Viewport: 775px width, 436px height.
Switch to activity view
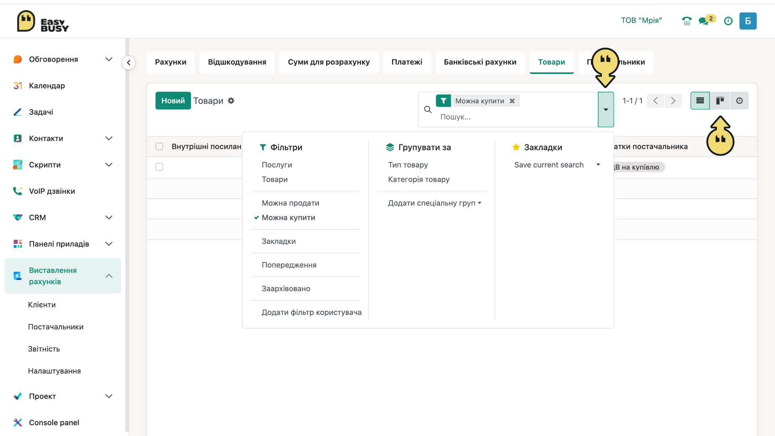pyautogui.click(x=739, y=101)
